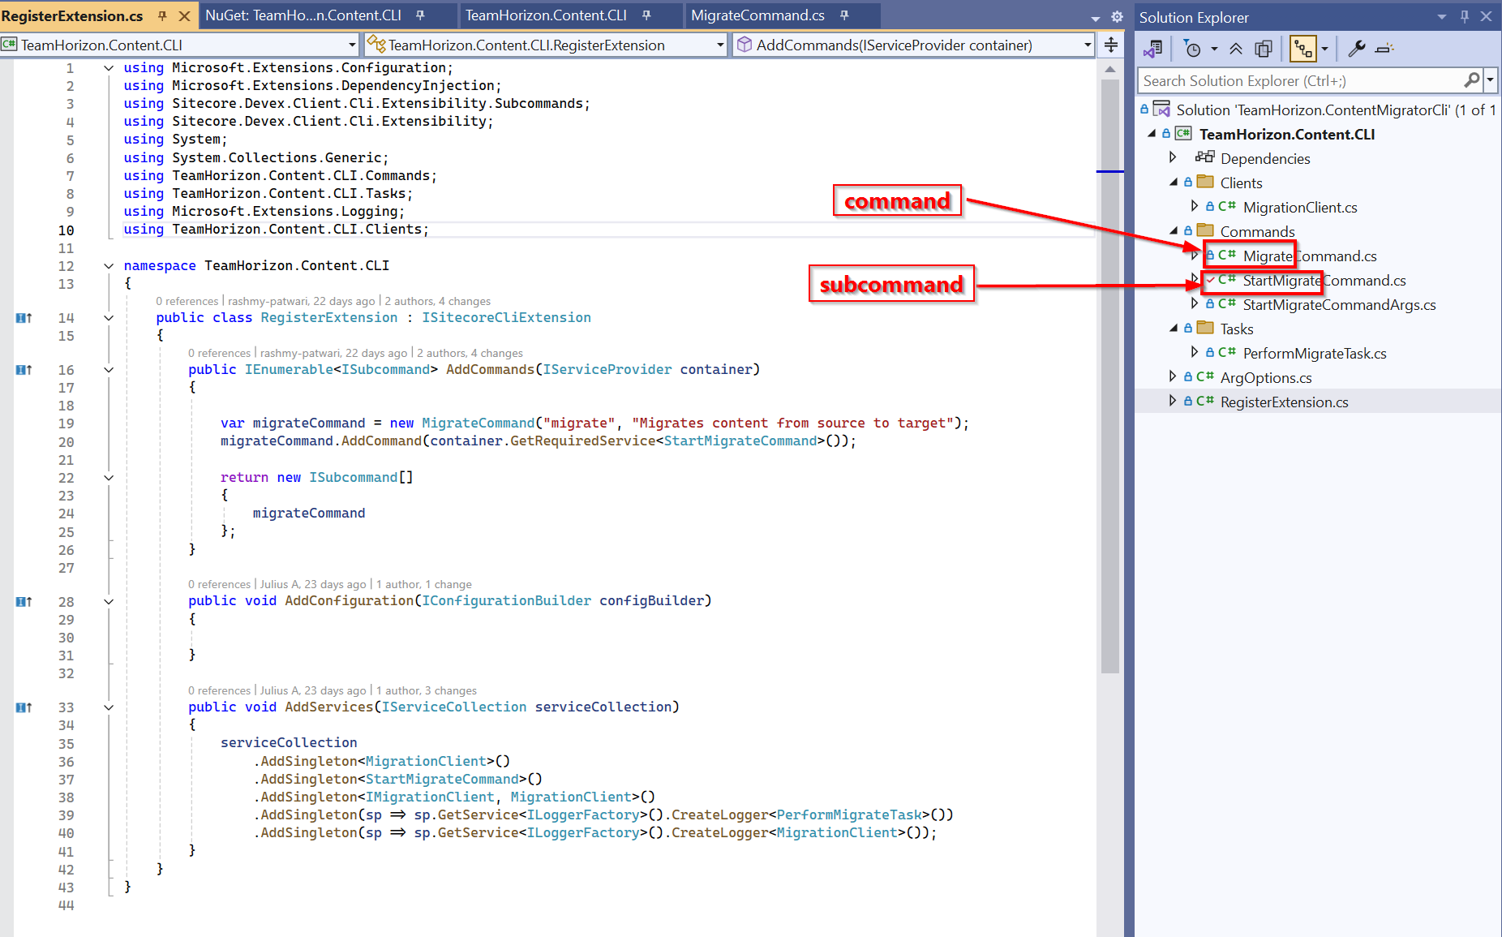Expand the Dependencies node

[1173, 157]
